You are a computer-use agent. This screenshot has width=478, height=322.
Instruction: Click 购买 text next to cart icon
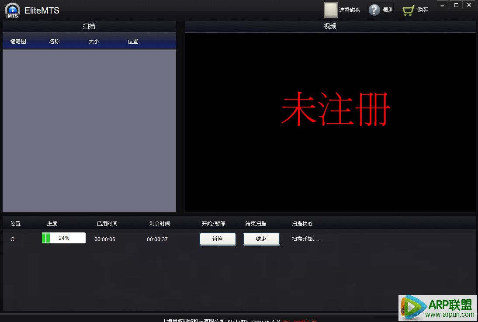(x=423, y=10)
